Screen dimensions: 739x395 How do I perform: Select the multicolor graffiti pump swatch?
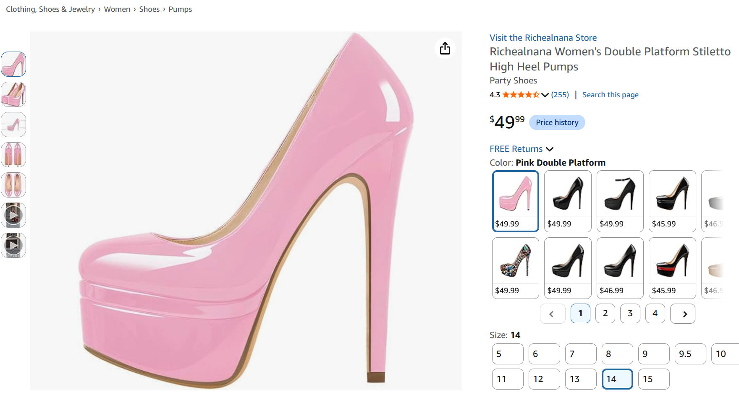tap(516, 268)
